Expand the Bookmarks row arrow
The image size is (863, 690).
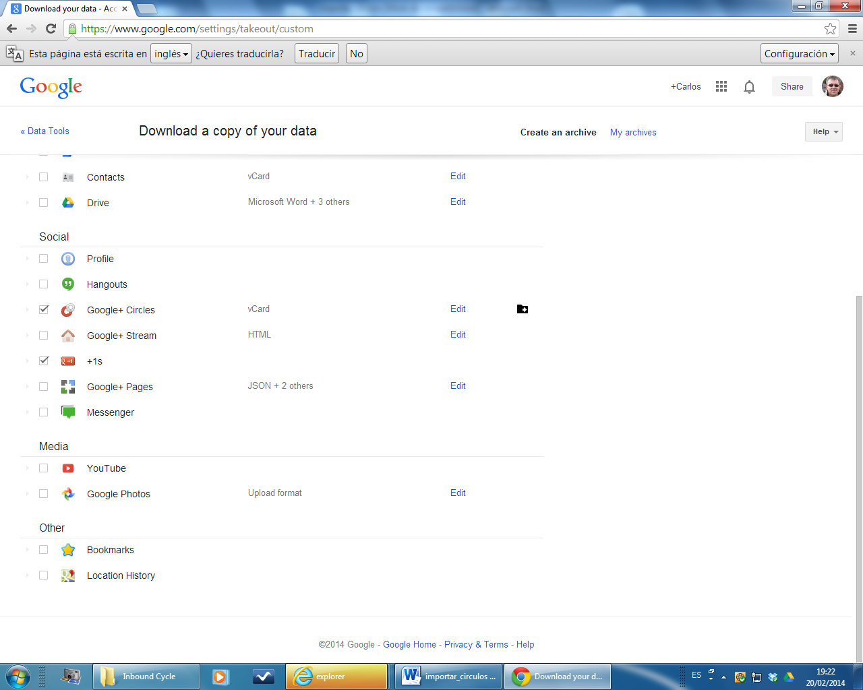tap(28, 549)
